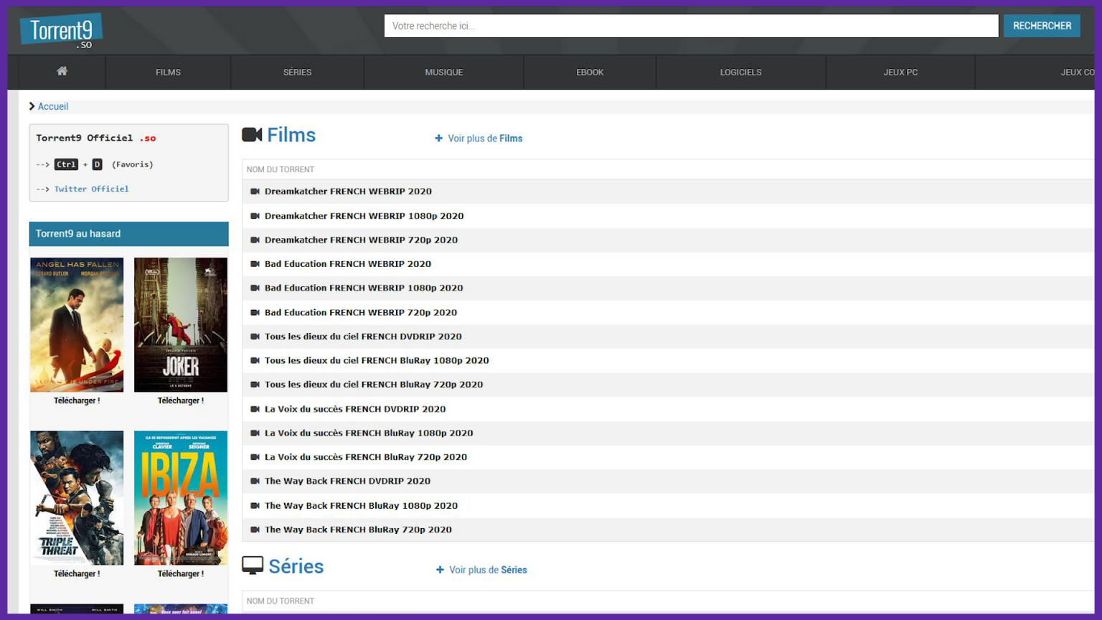Open La Voix du succès BluRay 720p 2020
The width and height of the screenshot is (1102, 620).
pyautogui.click(x=366, y=457)
